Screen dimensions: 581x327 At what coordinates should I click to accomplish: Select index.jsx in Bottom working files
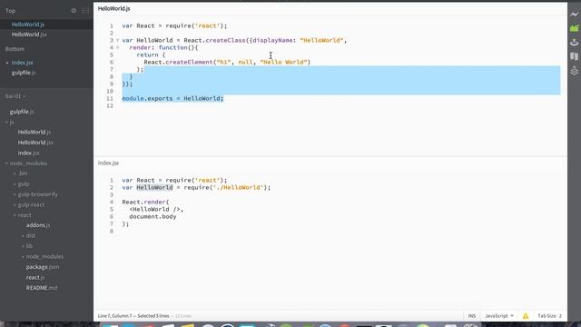point(22,63)
